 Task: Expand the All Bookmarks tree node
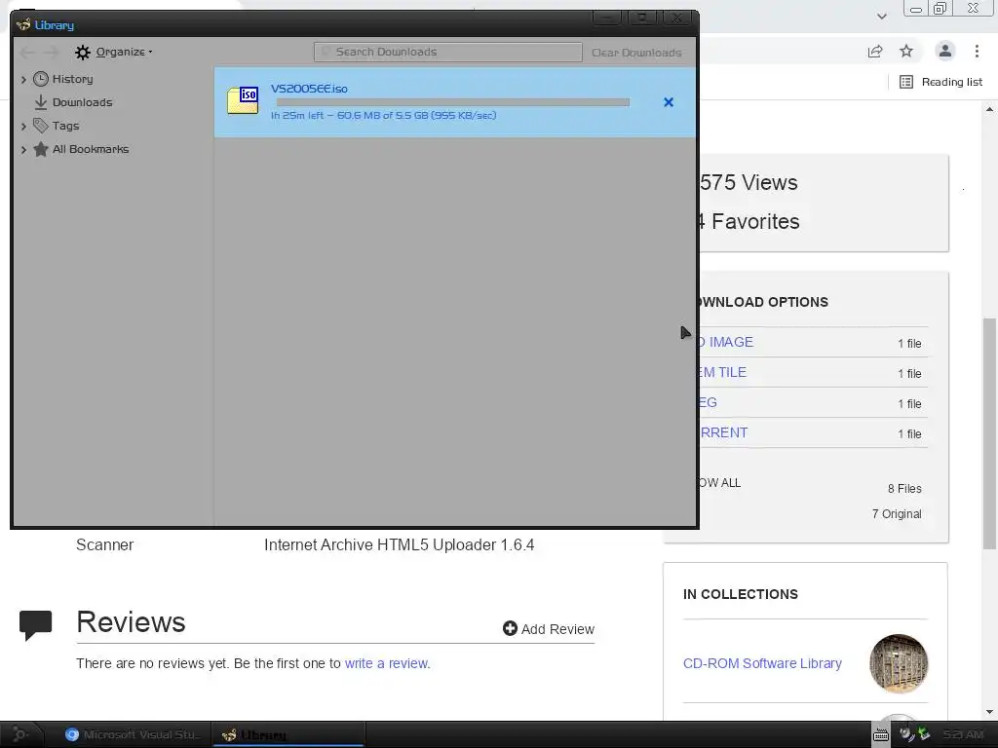tap(23, 149)
